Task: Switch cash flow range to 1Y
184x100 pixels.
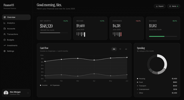Action: point(120,49)
